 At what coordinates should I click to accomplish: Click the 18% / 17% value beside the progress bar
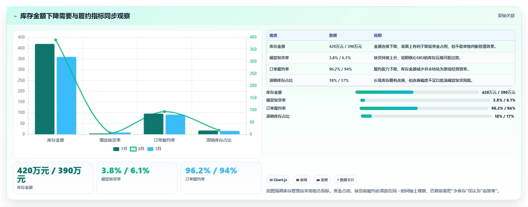pos(504,116)
